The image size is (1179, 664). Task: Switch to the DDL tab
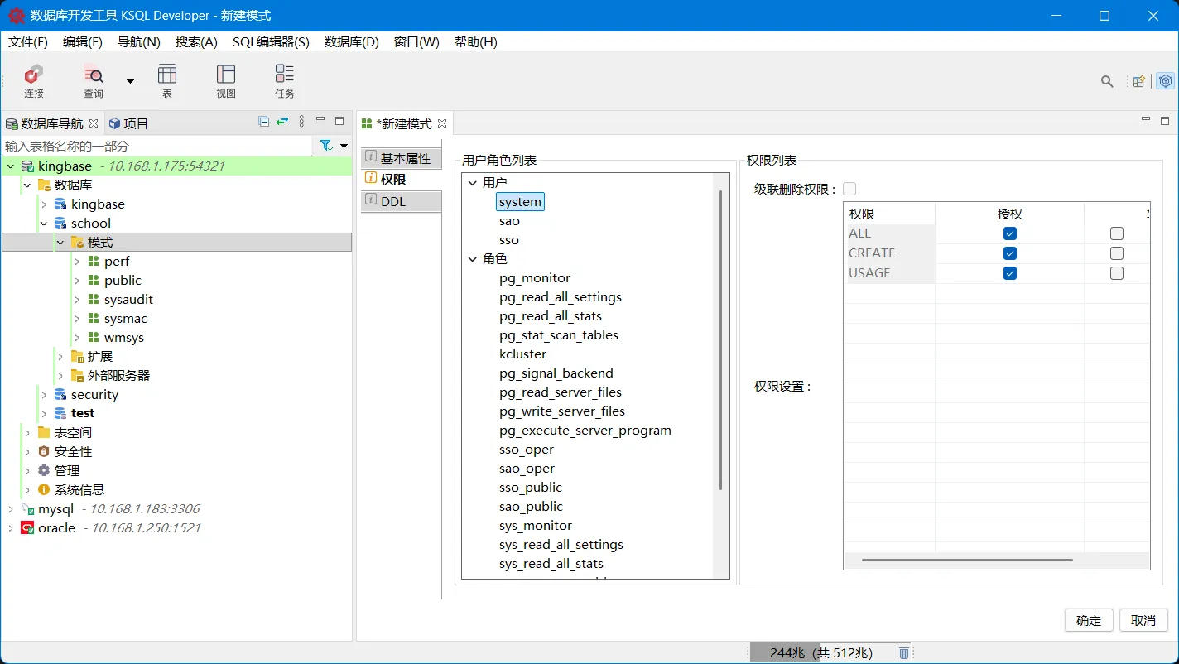tap(401, 200)
